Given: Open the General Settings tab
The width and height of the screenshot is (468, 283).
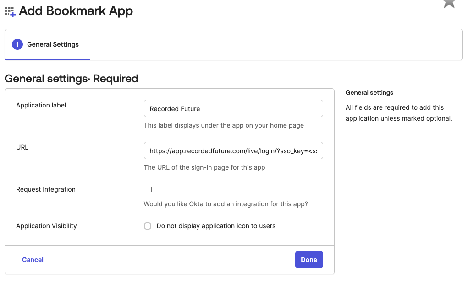Looking at the screenshot, I should [53, 44].
